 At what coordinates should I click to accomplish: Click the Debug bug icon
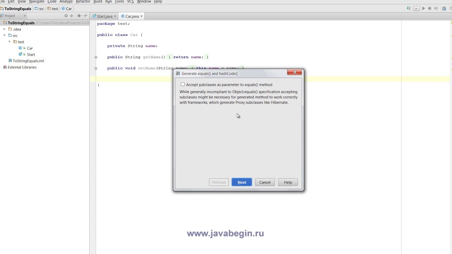pos(430,8)
